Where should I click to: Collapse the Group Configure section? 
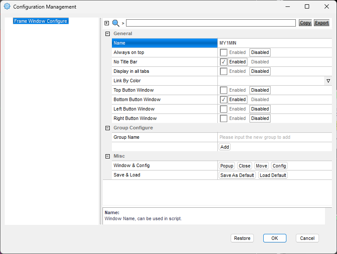[x=108, y=128]
